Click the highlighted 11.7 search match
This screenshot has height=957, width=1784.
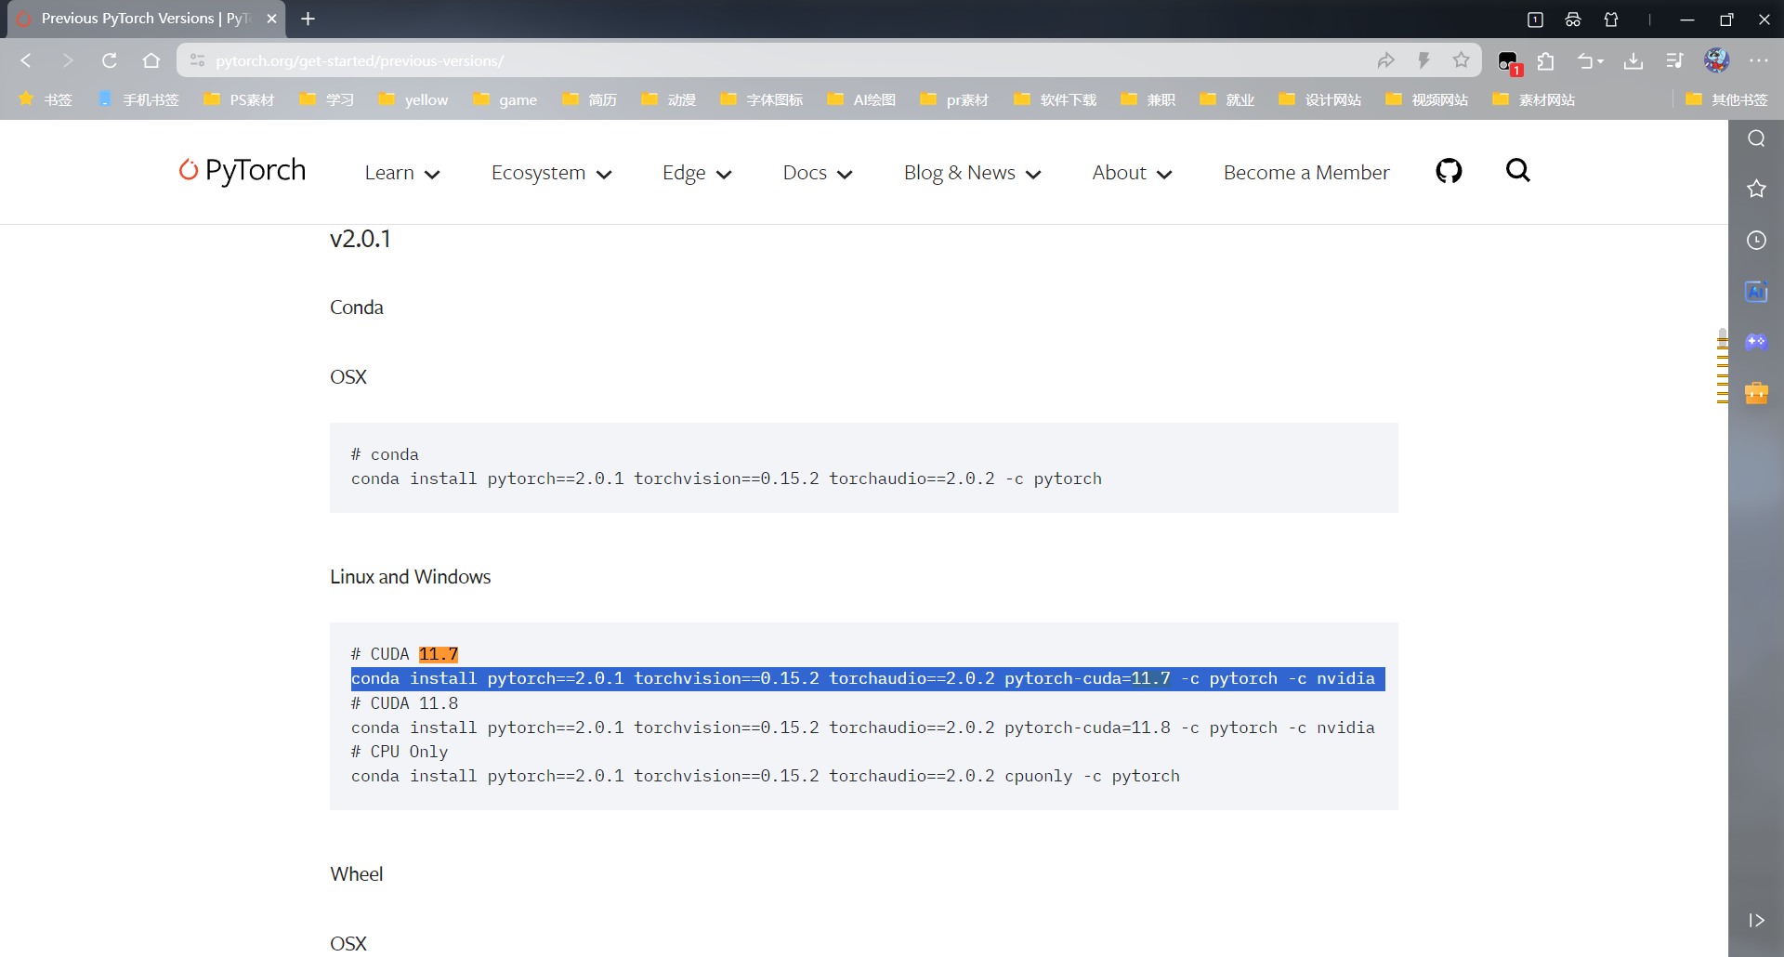(x=439, y=654)
